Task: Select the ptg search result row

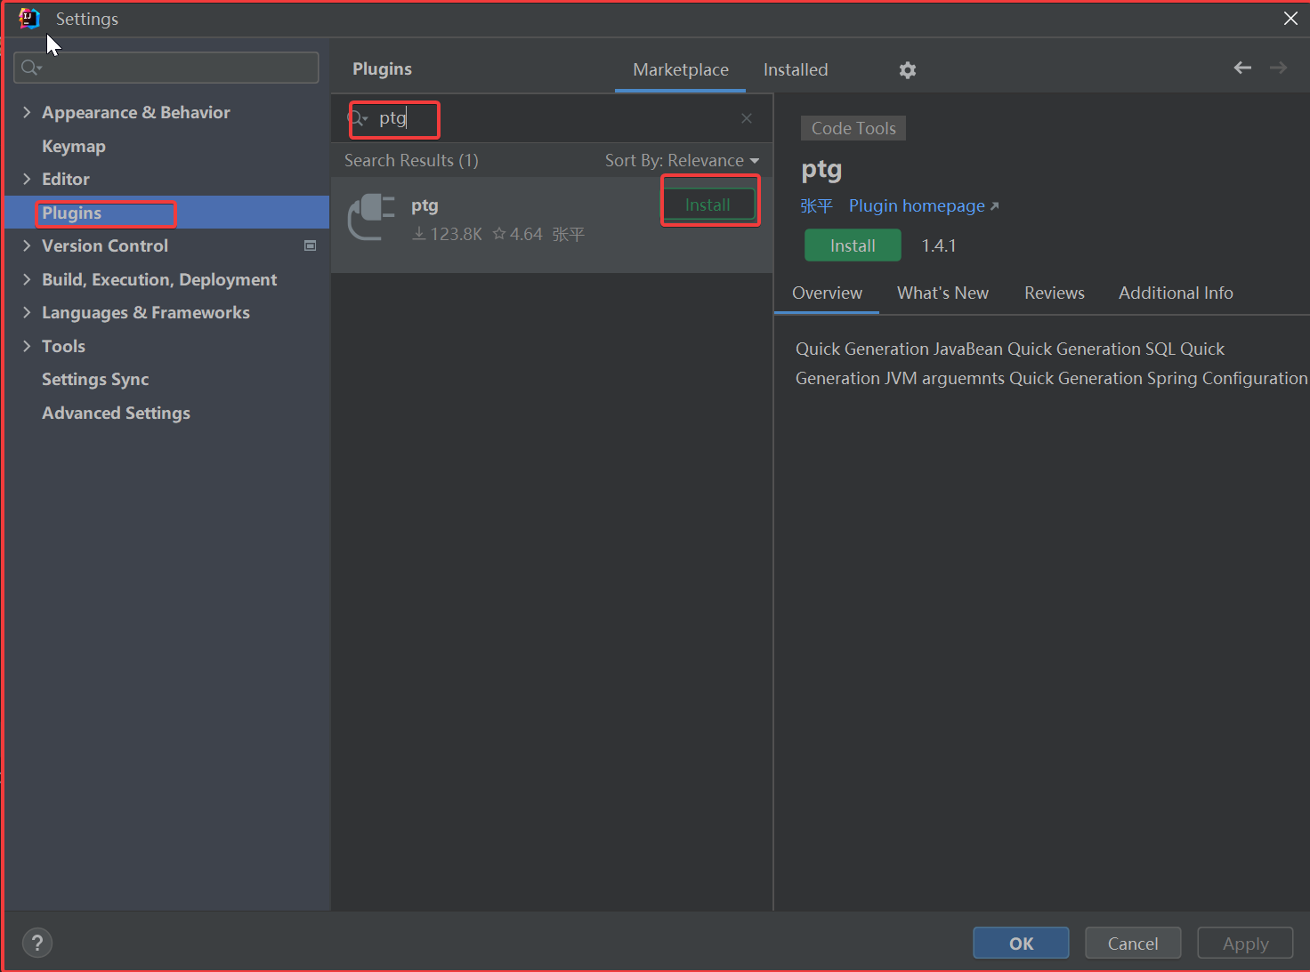Action: click(552, 224)
